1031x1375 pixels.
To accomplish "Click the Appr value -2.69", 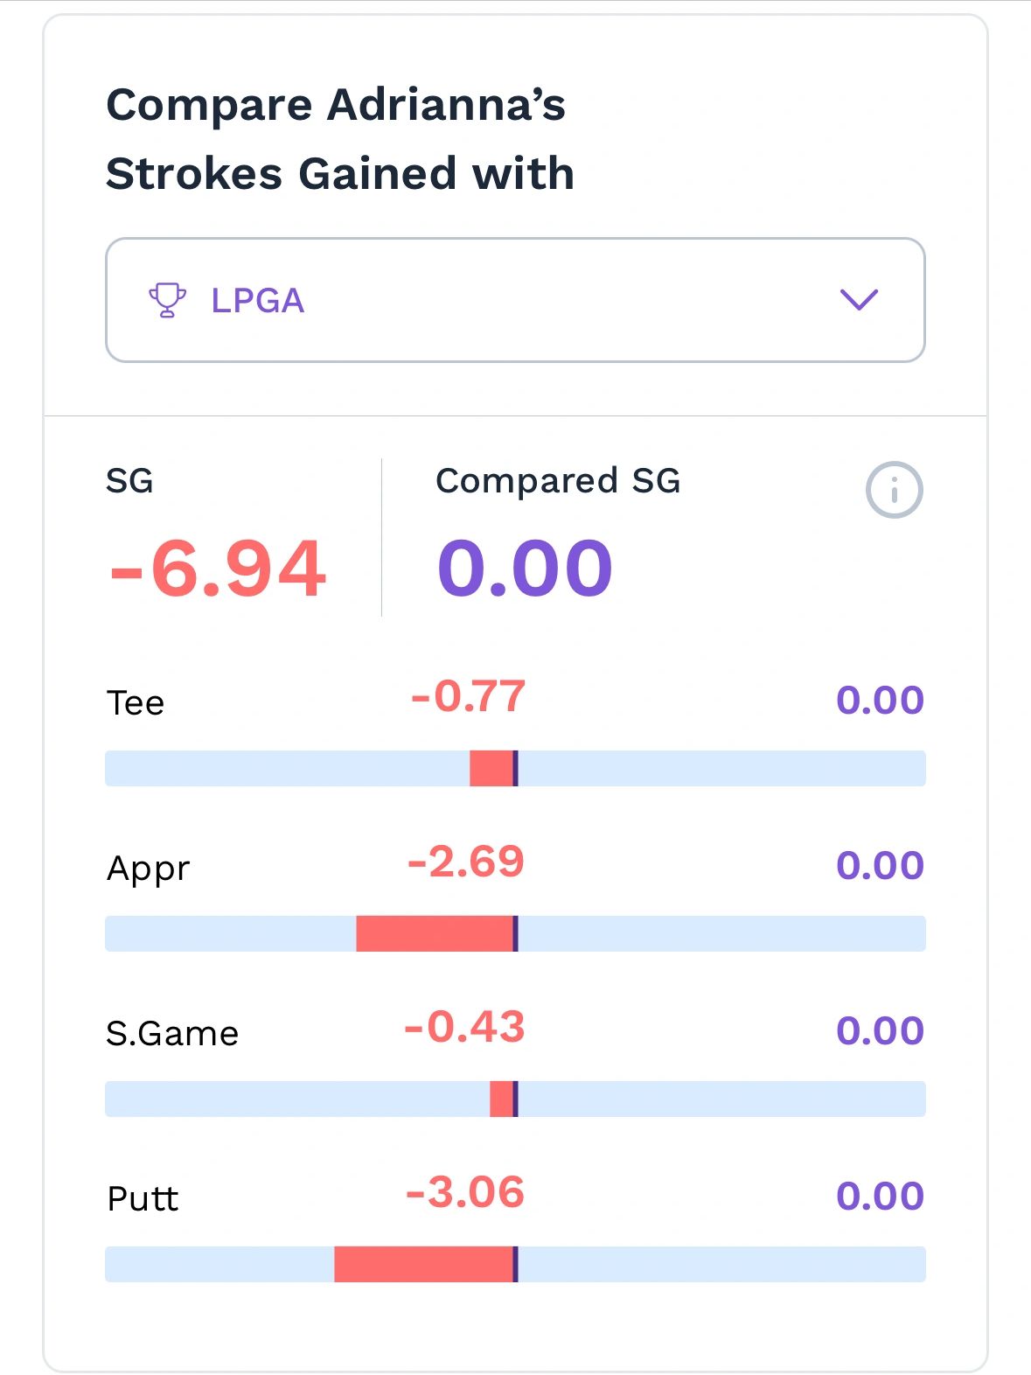I will 466,862.
